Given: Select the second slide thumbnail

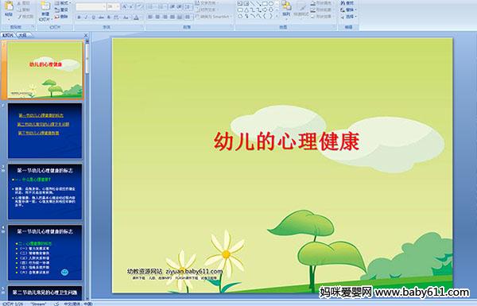Looking at the screenshot, I should [45, 131].
